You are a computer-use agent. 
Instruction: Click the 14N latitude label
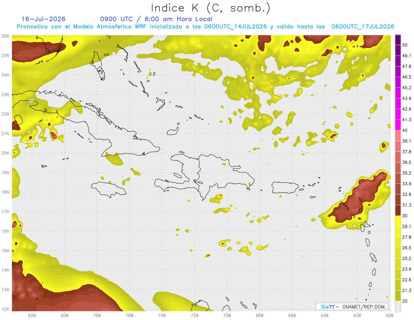pyautogui.click(x=5, y=270)
